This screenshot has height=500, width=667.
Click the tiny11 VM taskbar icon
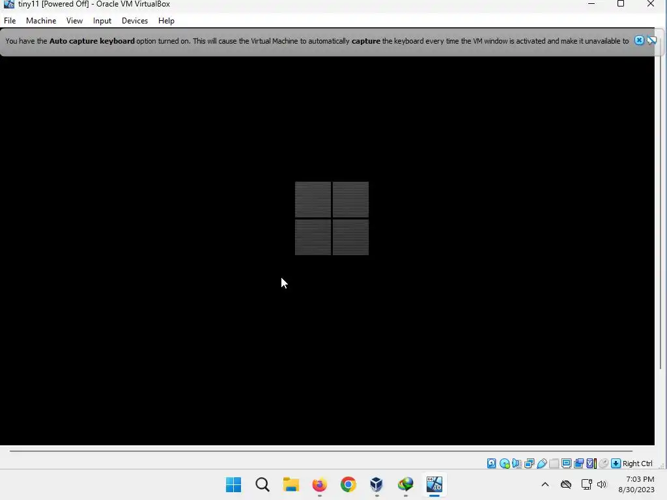tap(434, 484)
